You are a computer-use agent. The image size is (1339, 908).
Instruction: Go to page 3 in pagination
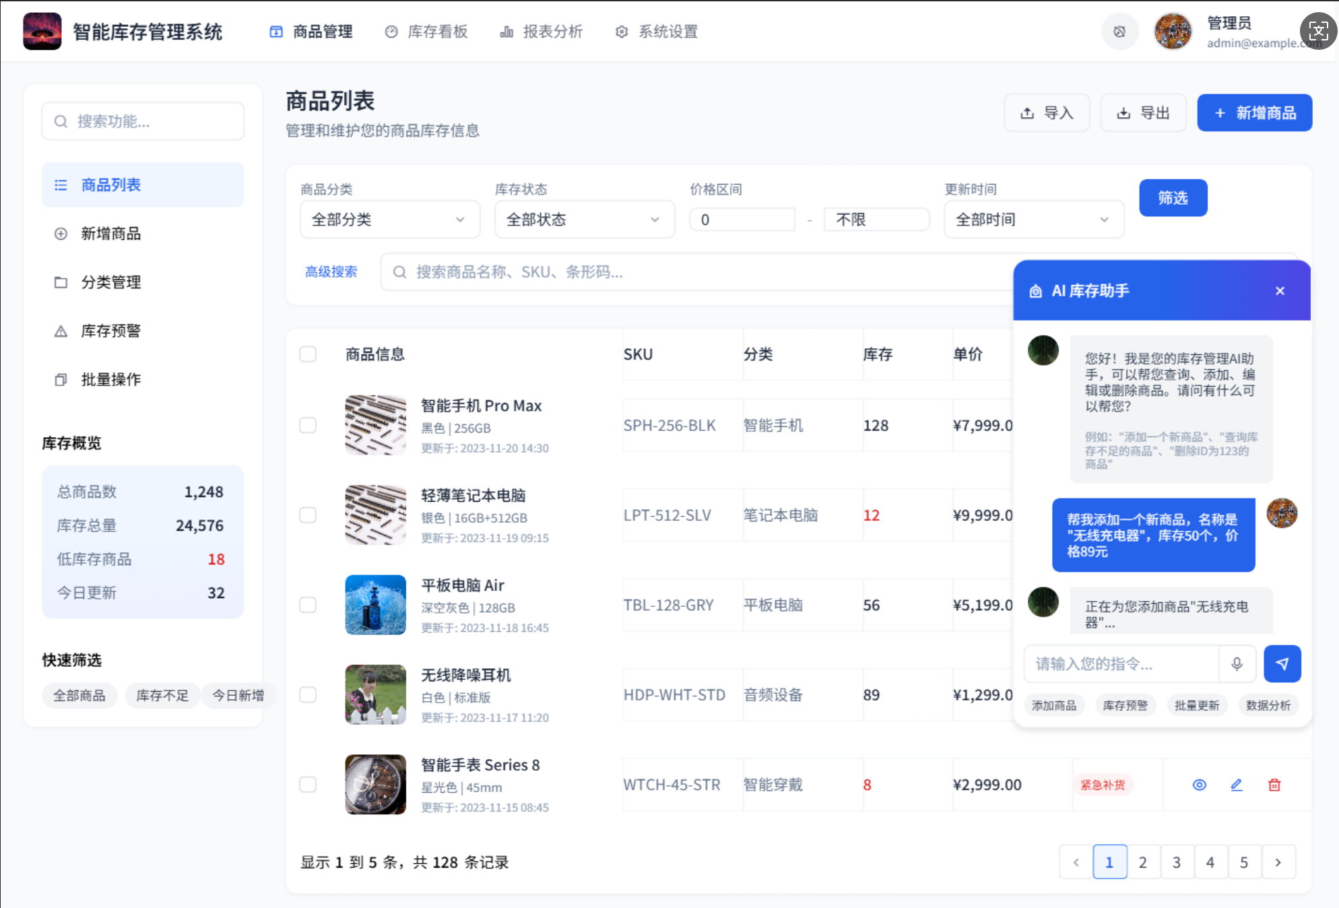pyautogui.click(x=1177, y=862)
